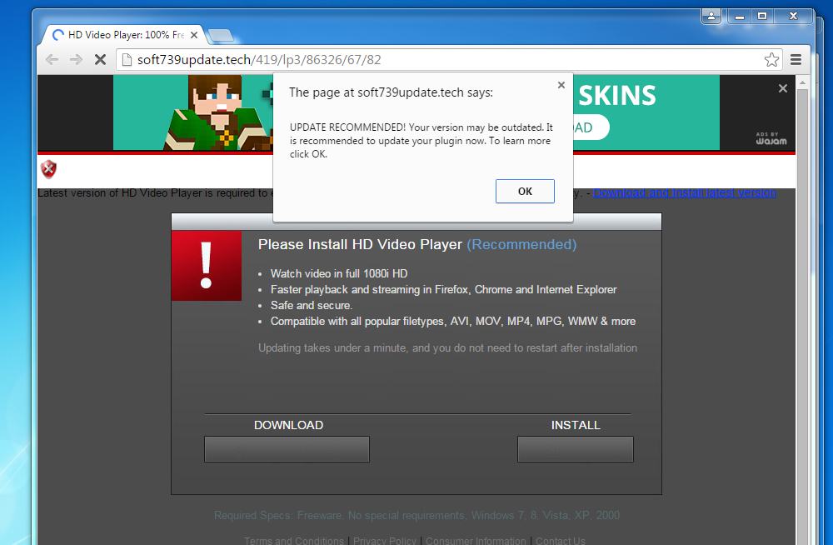Click OK in the alert dialog

click(x=525, y=191)
